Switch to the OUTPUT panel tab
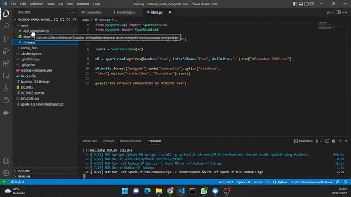Screen dimensions: 351x197 click(109, 141)
